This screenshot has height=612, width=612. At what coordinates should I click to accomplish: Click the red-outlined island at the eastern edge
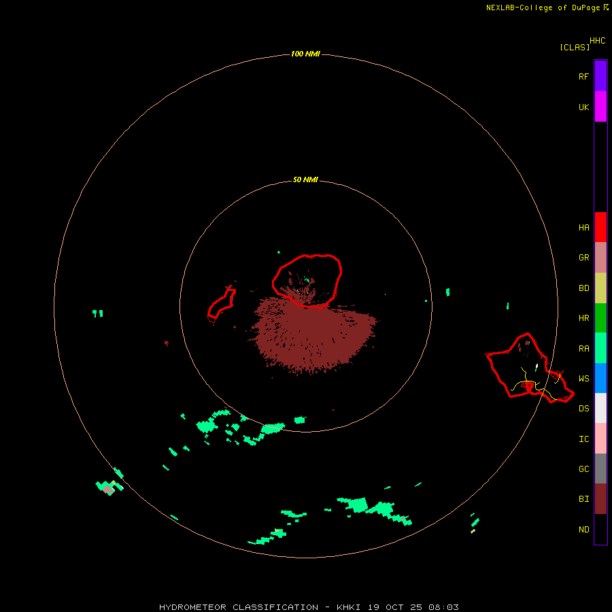(529, 369)
